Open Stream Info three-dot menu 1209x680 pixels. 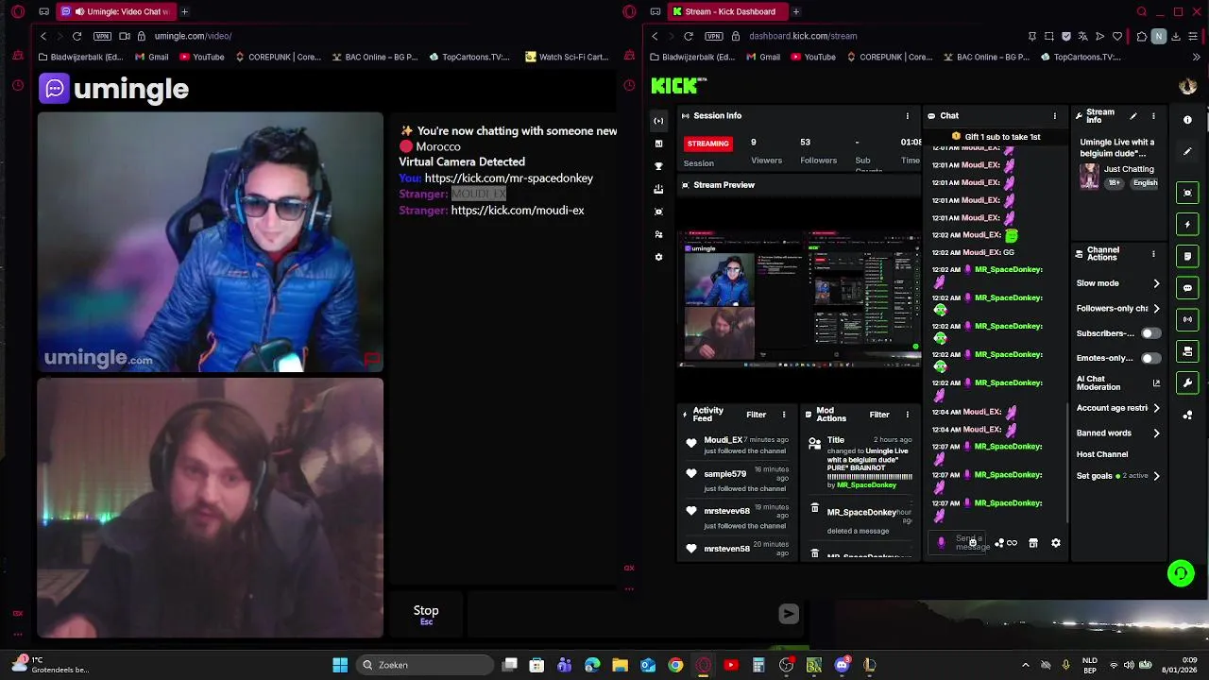(x=1153, y=116)
